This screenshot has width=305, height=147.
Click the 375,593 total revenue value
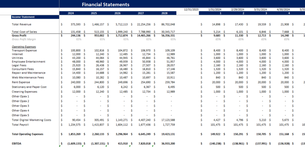point(76,24)
